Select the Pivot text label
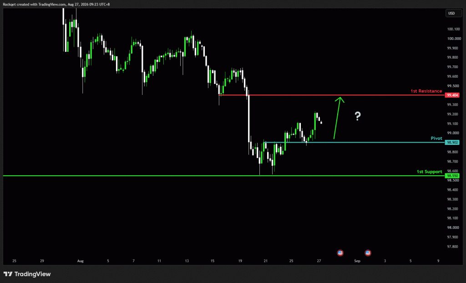The height and width of the screenshot is (283, 466). (436, 138)
